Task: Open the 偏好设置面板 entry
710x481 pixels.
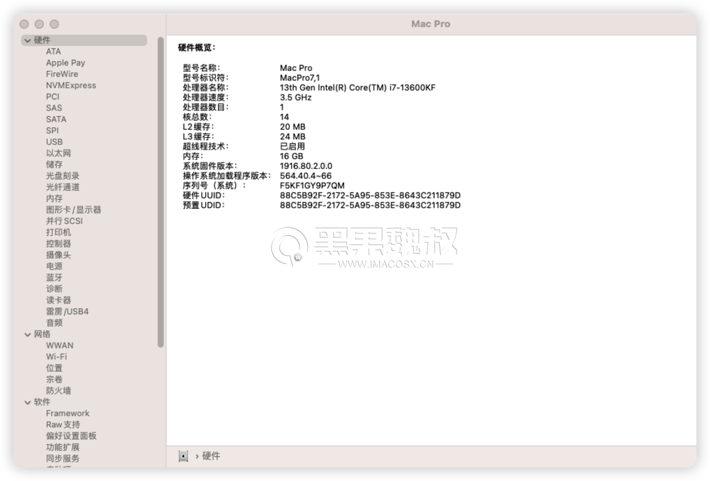Action: 71,436
